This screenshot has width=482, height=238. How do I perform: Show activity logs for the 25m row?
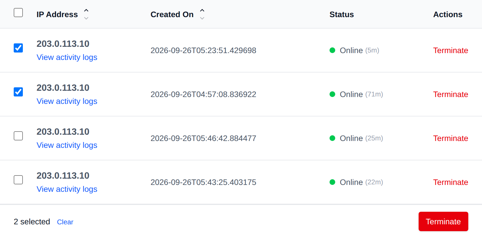(67, 145)
